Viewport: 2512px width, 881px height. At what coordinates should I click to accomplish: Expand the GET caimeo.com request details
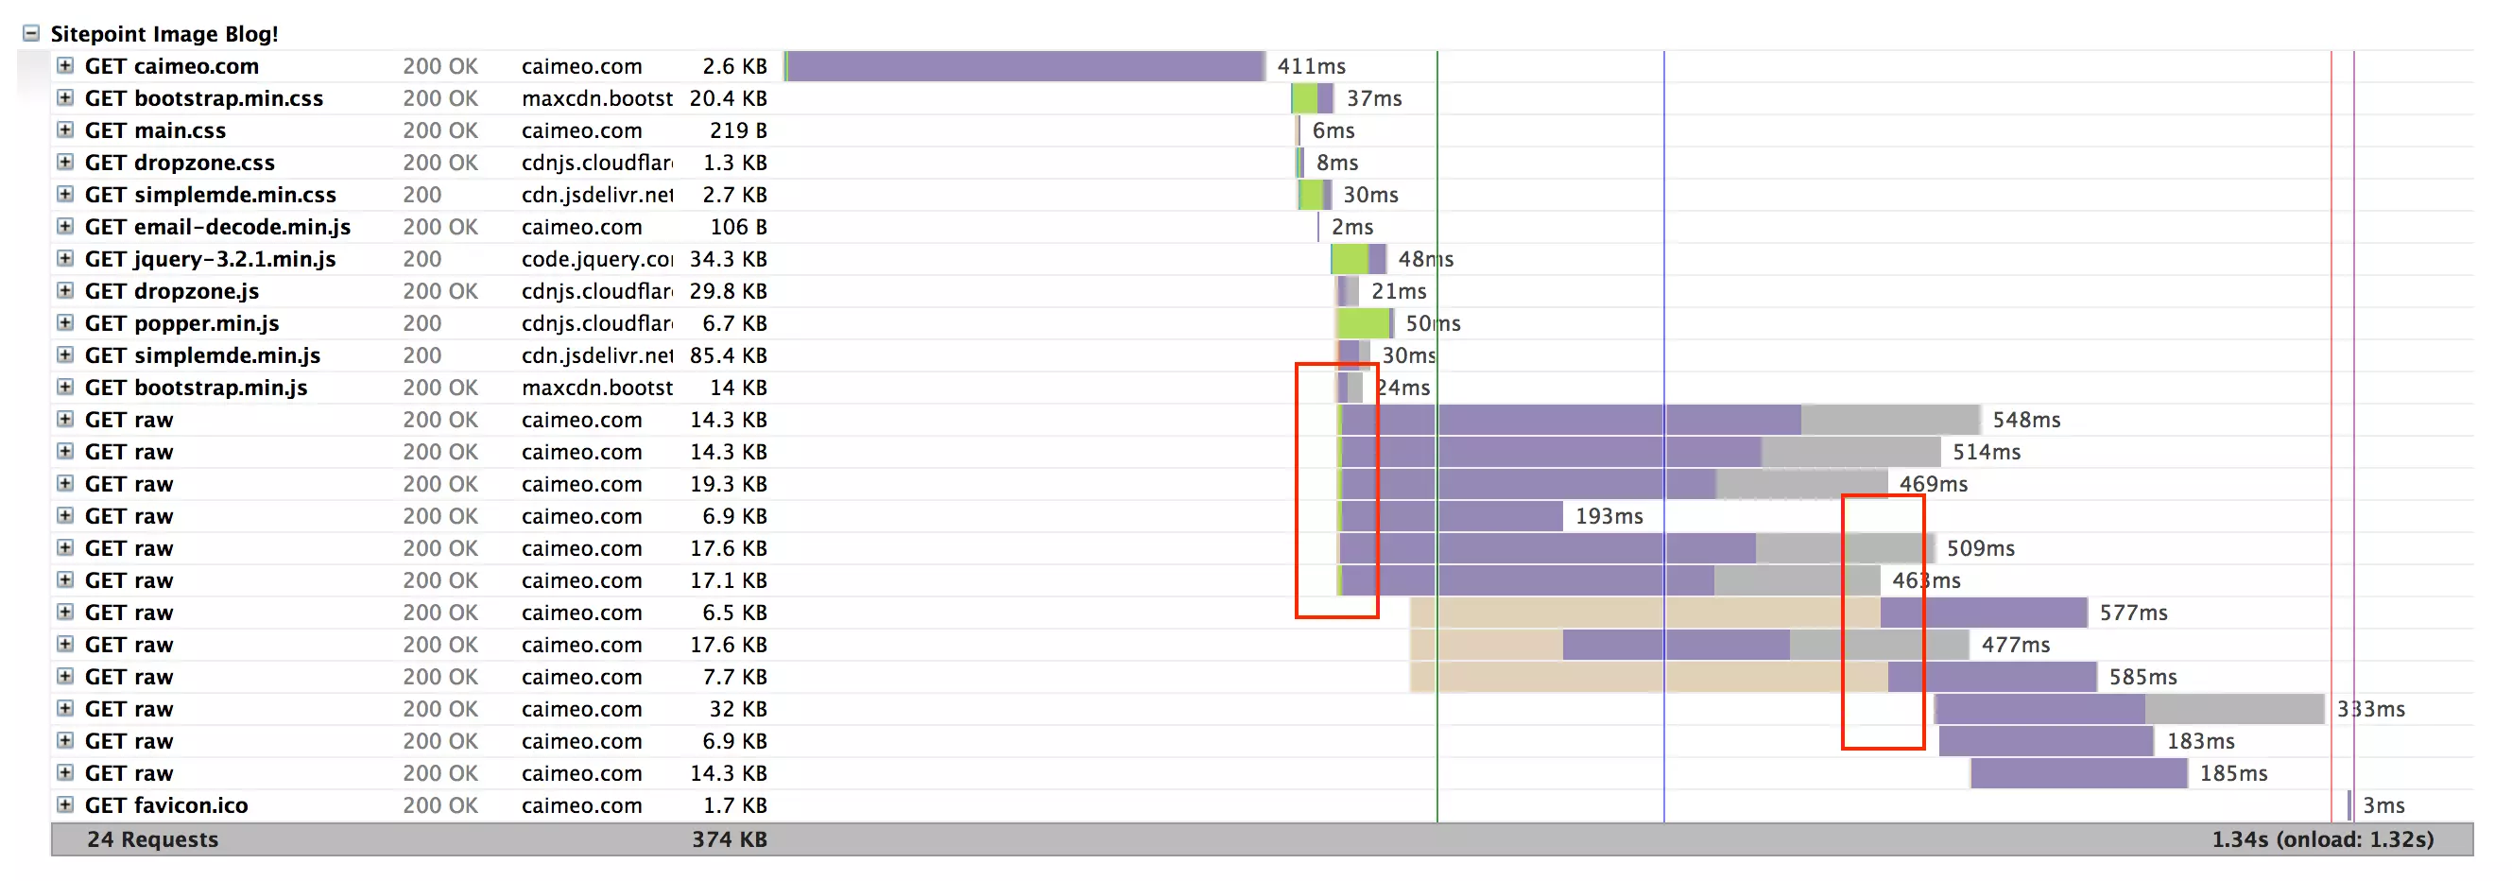[65, 66]
